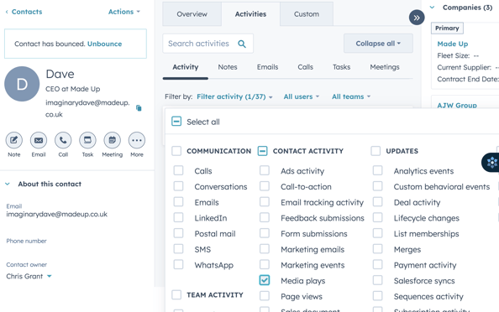
Task: Collapse the right sidebar with double-arrow icon
Action: coord(417,18)
